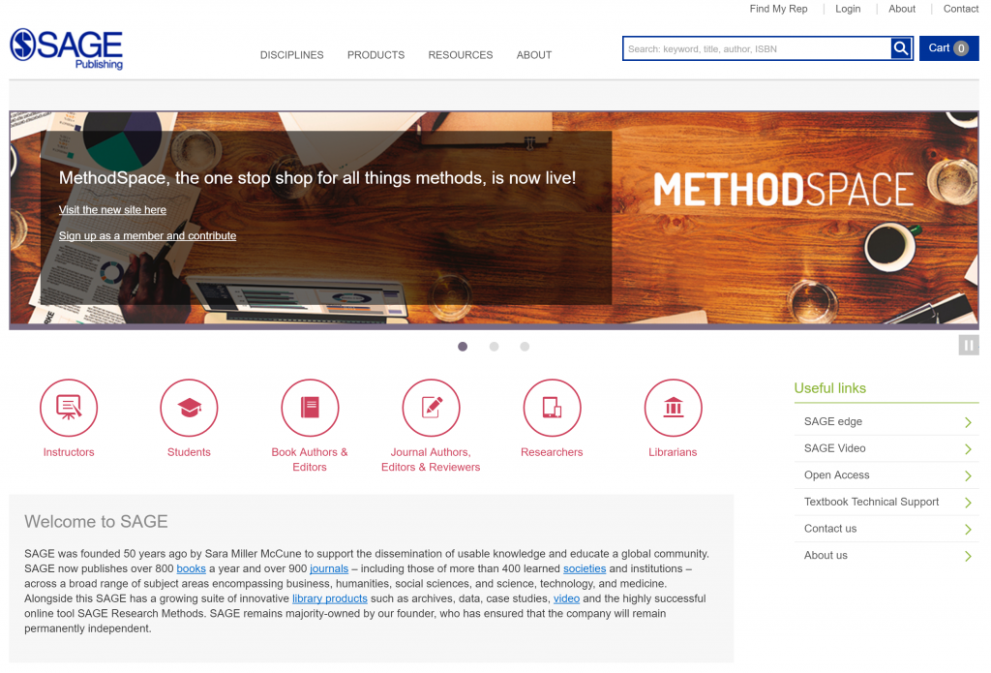991x673 pixels.
Task: Open the Researchers devices icon
Action: 552,408
